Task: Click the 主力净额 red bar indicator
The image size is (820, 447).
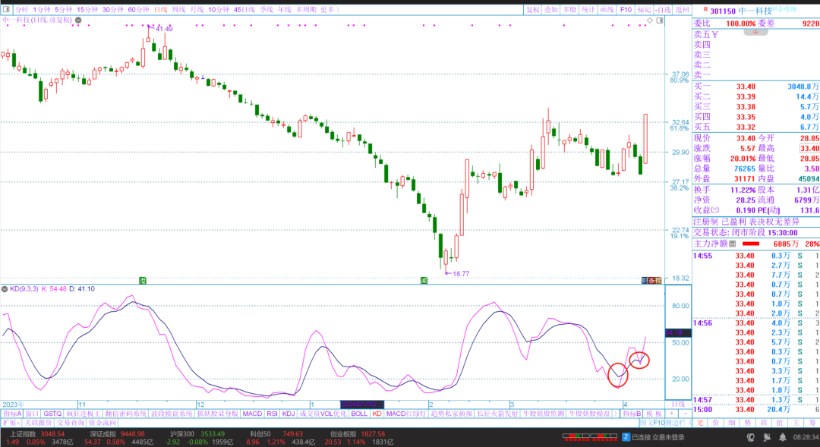Action: [750, 244]
